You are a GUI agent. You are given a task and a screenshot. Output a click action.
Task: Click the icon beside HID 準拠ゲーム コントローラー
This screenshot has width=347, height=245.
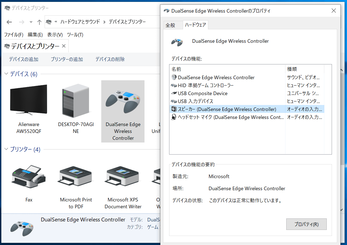[174, 86]
